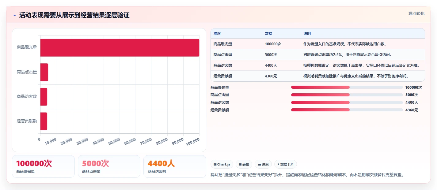Screen dimensions: 437x190
Task: Click table cell 100000次
Action: click(273, 44)
